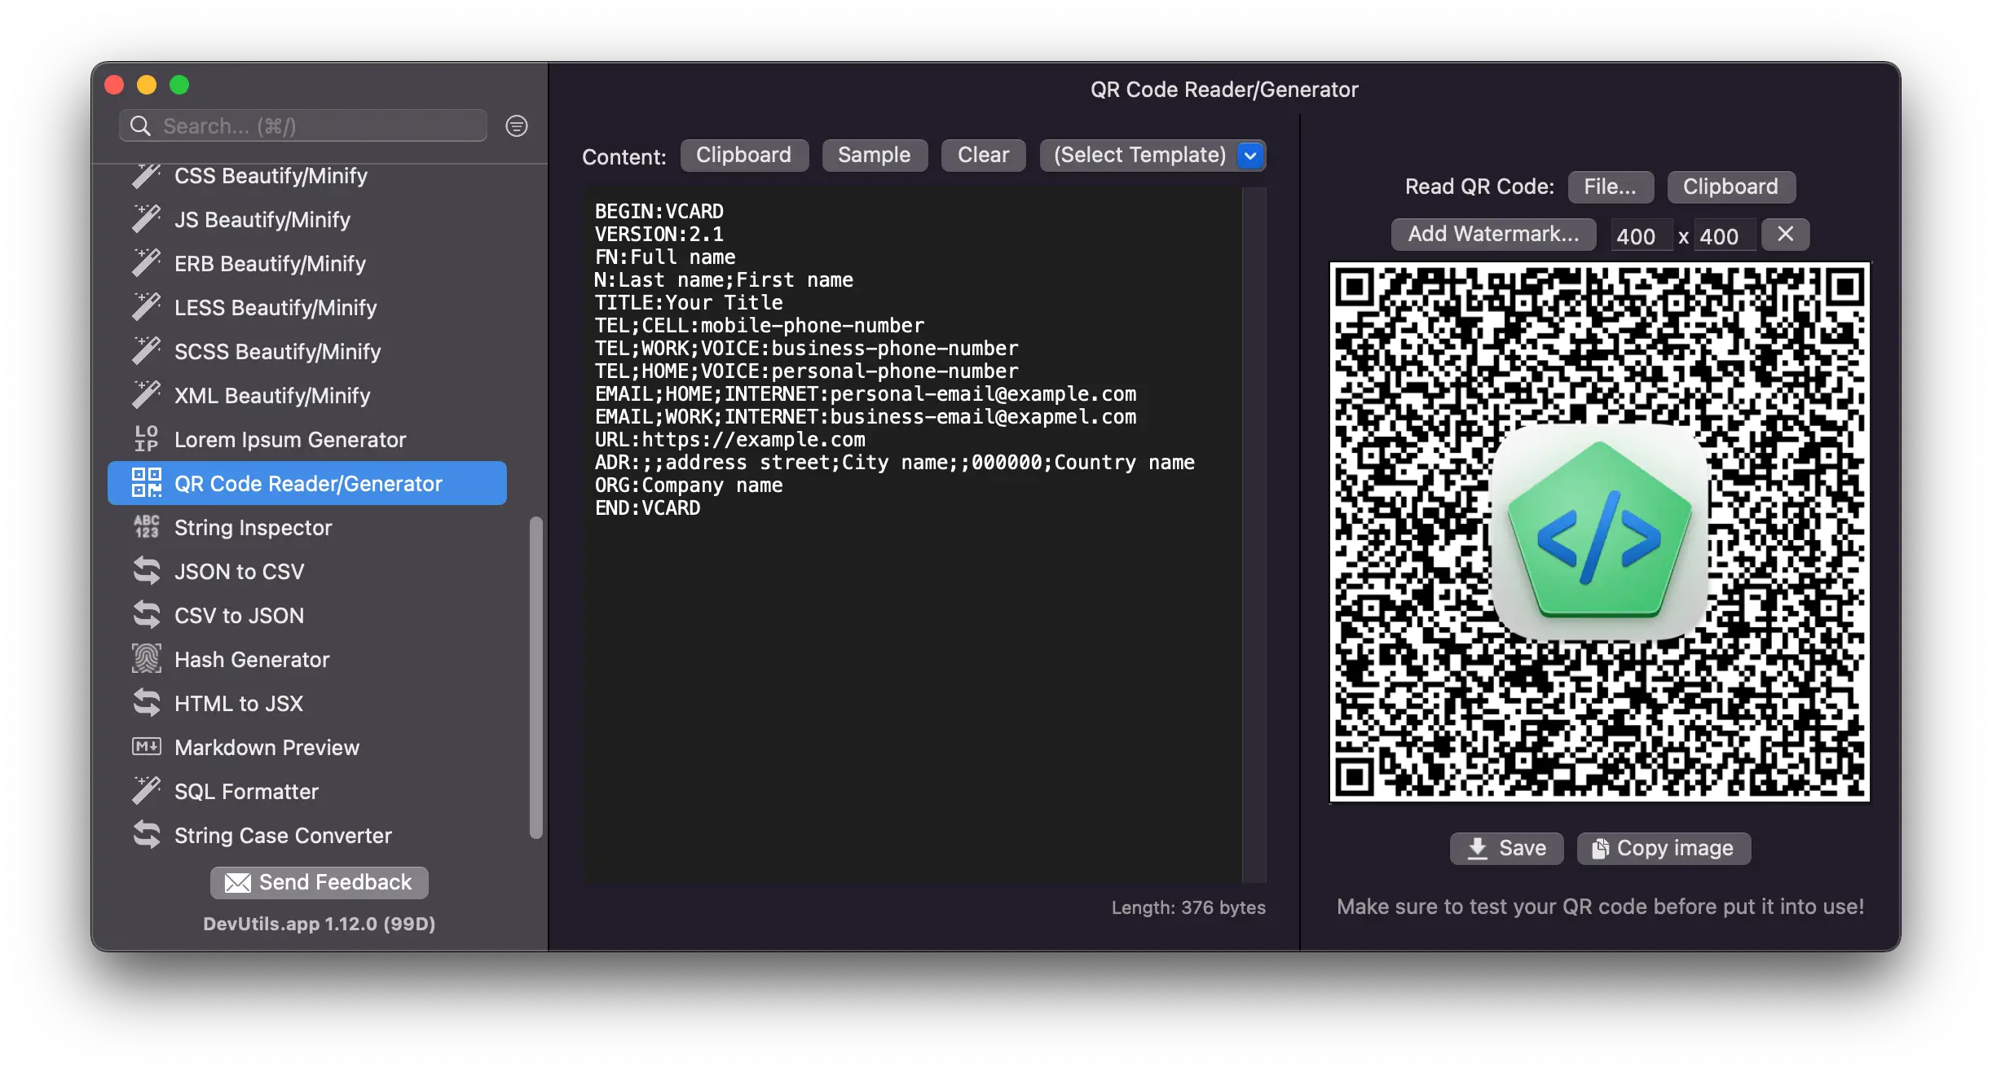Read QR code from File...
Image resolution: width=1992 pixels, height=1072 pixels.
1611,187
